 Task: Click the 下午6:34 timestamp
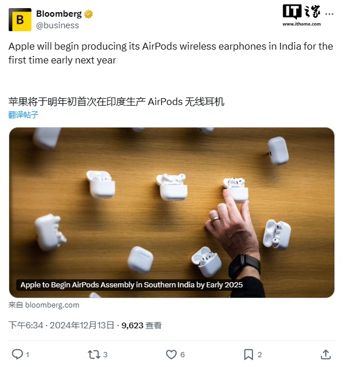pyautogui.click(x=26, y=325)
